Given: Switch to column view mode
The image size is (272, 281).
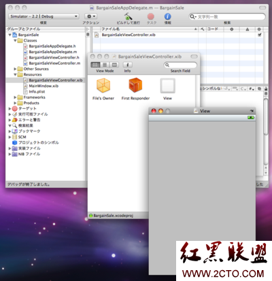Looking at the screenshot, I should 114,65.
